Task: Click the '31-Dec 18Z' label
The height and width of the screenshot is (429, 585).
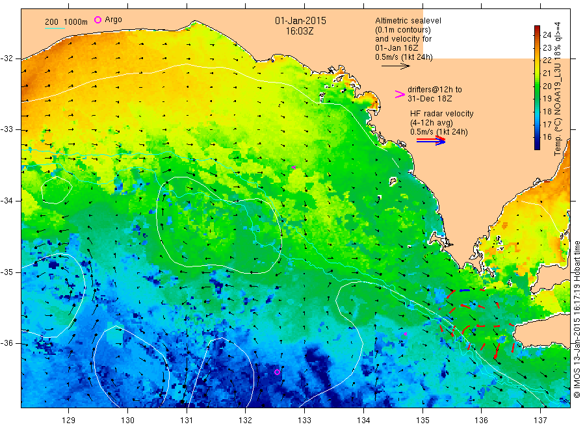Action: pyautogui.click(x=430, y=99)
